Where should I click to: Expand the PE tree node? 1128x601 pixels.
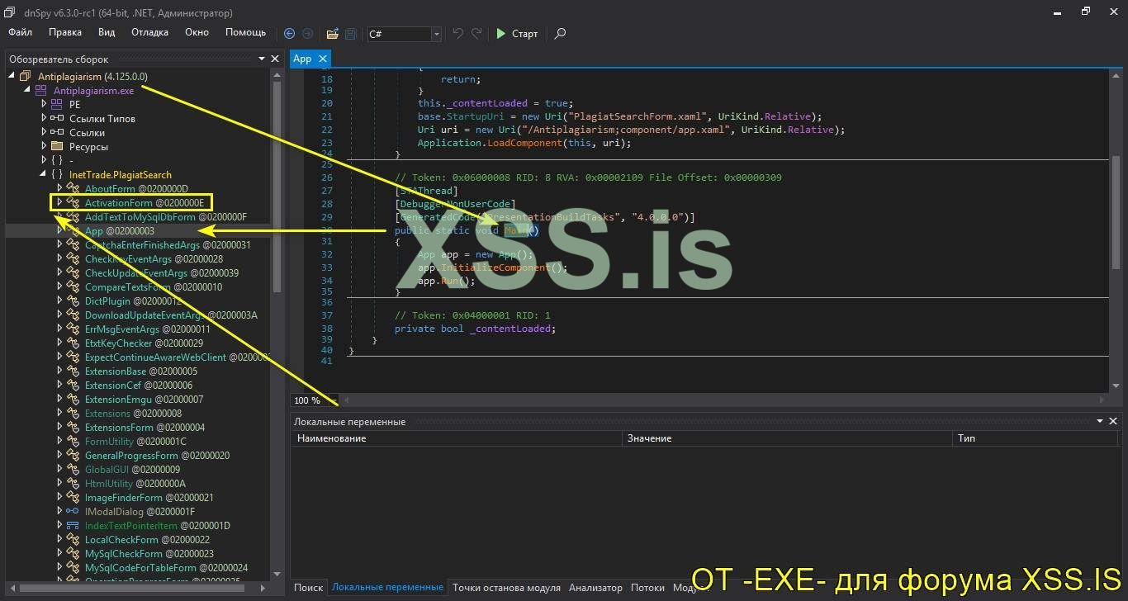click(x=44, y=105)
